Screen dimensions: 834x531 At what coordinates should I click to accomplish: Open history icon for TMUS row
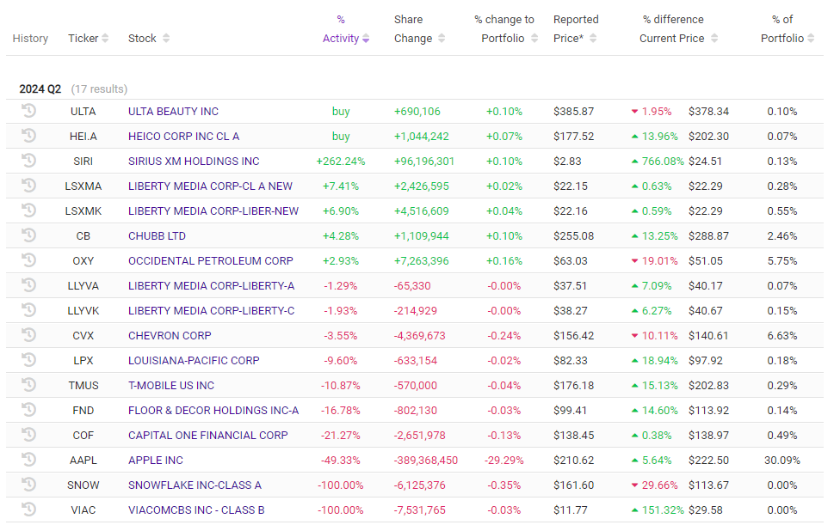pyautogui.click(x=28, y=385)
